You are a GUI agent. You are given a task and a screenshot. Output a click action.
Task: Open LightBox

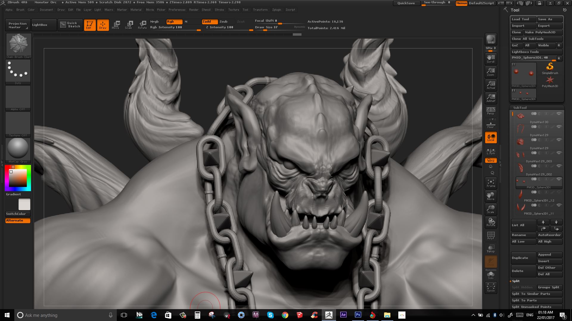[x=43, y=25]
